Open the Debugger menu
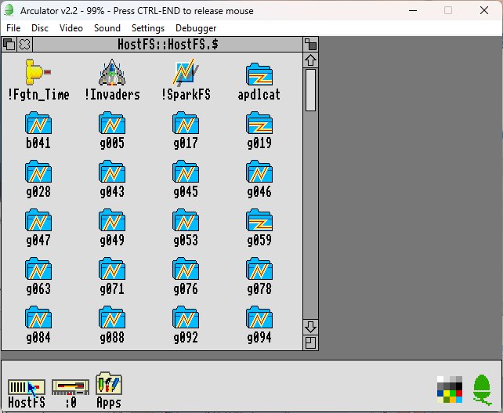Screen dimensions: 503x413 [196, 28]
